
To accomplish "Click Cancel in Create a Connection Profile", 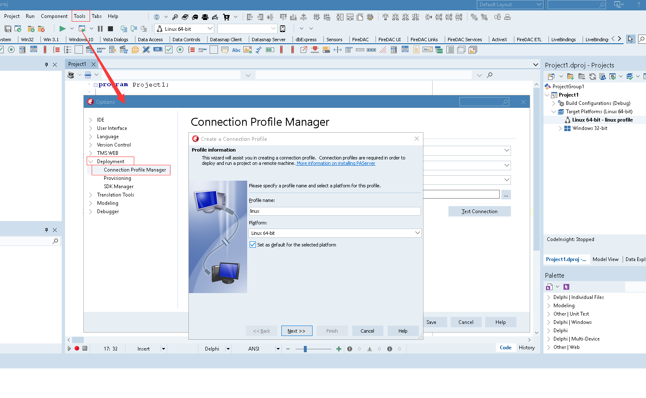I will tap(367, 331).
